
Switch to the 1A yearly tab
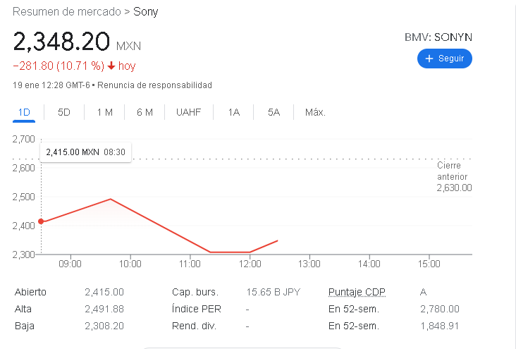(x=234, y=112)
